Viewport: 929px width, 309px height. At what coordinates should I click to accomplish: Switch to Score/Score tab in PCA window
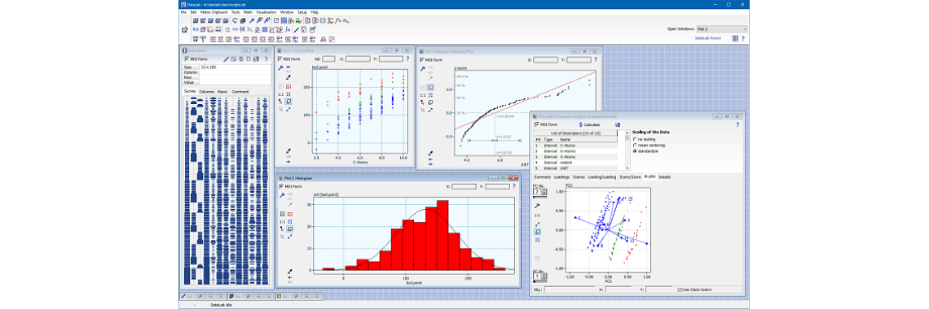click(x=630, y=176)
